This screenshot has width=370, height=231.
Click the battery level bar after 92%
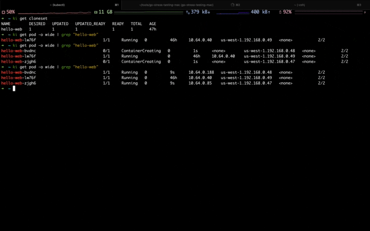point(328,12)
